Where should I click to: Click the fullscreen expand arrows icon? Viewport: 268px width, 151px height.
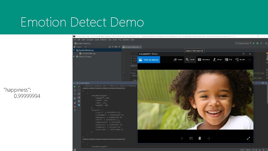point(248,138)
